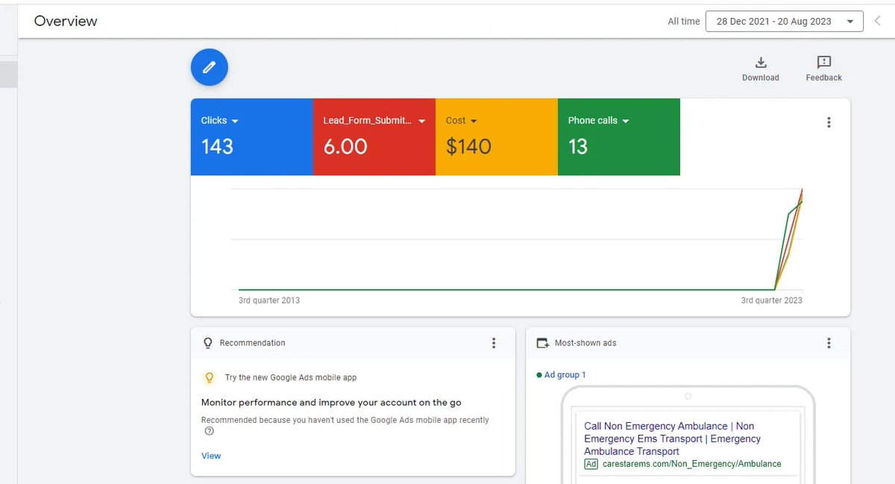Open the Cost metric dropdown
This screenshot has width=895, height=484.
pyautogui.click(x=473, y=120)
